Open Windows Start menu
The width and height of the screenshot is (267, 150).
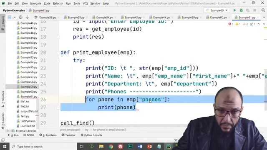pyautogui.click(x=5, y=146)
